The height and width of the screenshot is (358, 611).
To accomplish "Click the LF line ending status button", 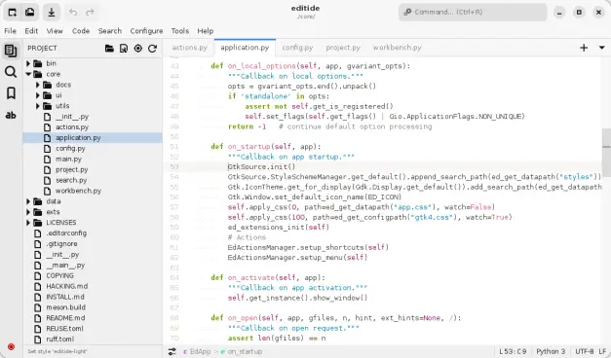I will (602, 352).
